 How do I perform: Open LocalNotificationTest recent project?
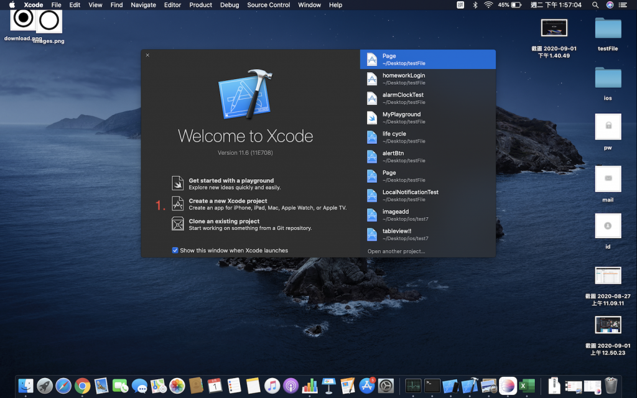pyautogui.click(x=428, y=196)
